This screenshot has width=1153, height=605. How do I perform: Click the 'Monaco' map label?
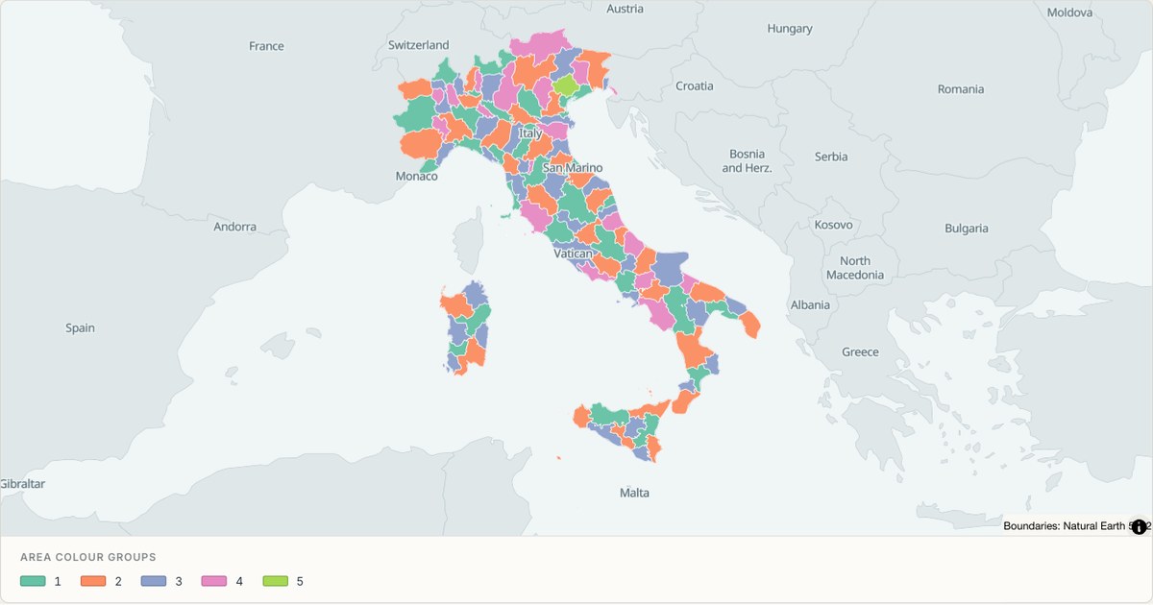tap(416, 176)
